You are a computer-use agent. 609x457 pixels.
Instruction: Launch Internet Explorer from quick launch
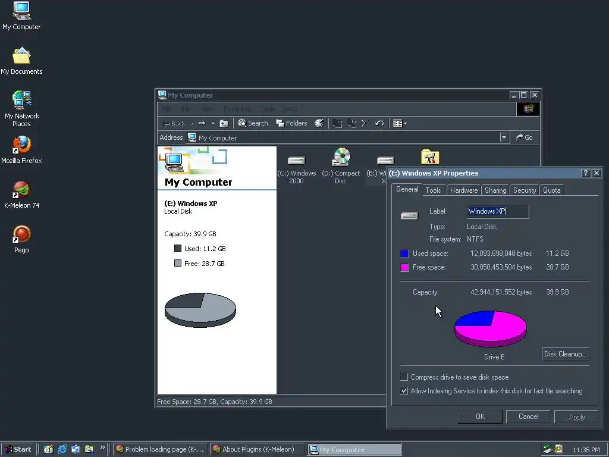[62, 449]
